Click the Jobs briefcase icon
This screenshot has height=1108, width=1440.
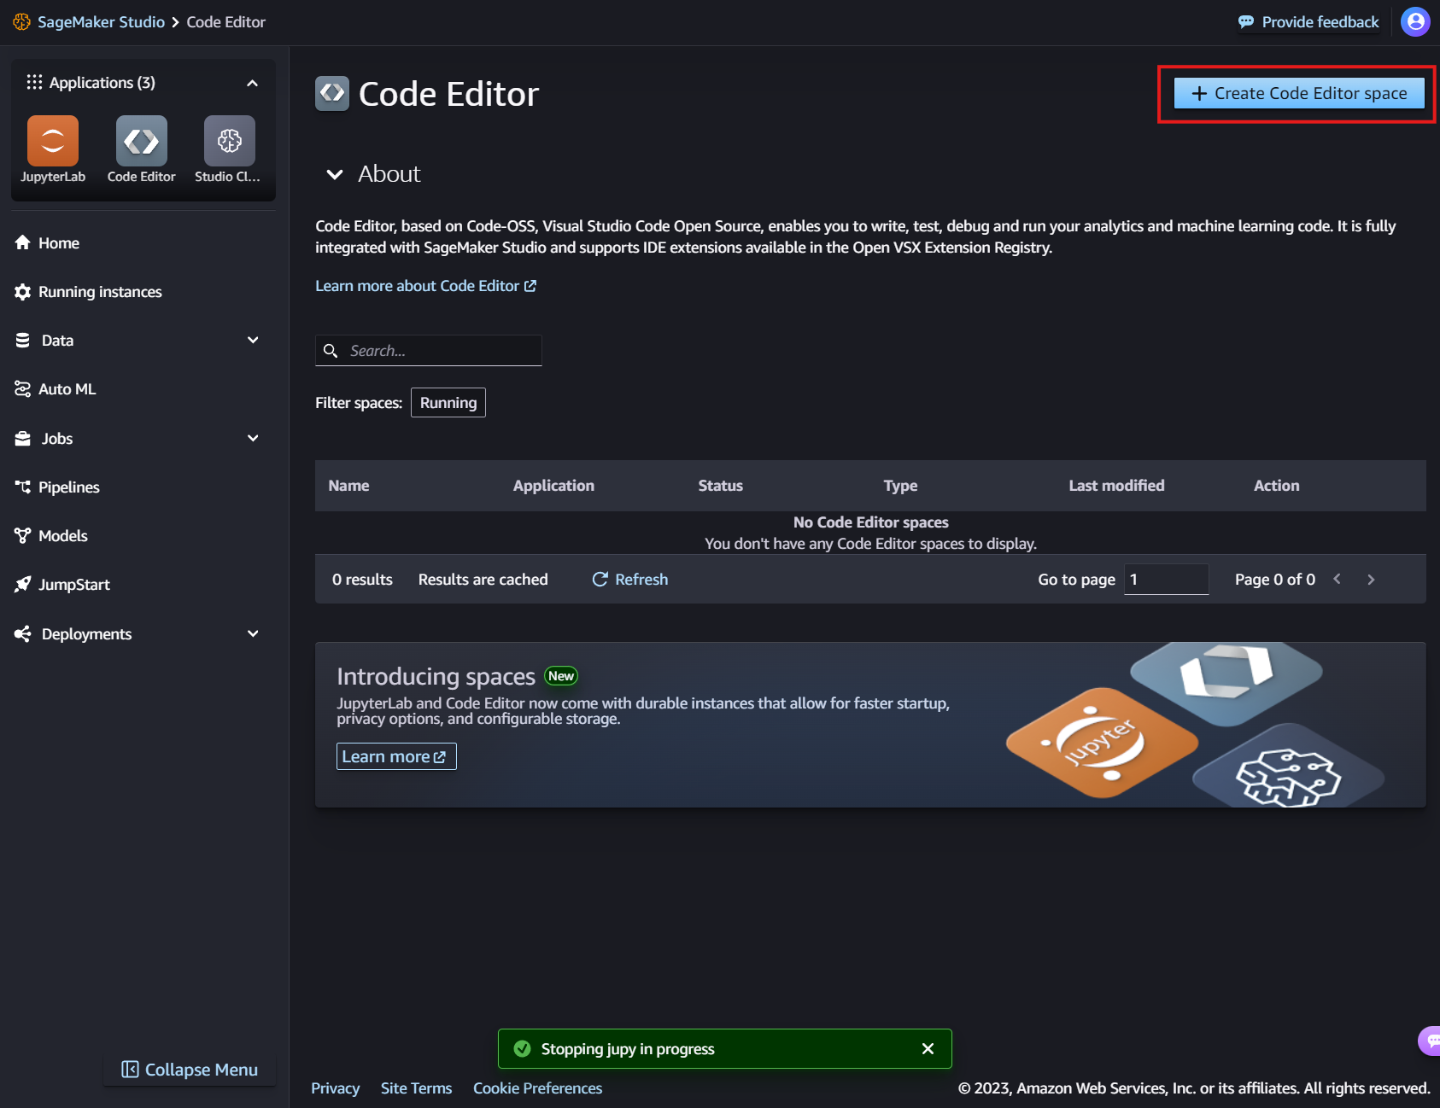click(23, 439)
